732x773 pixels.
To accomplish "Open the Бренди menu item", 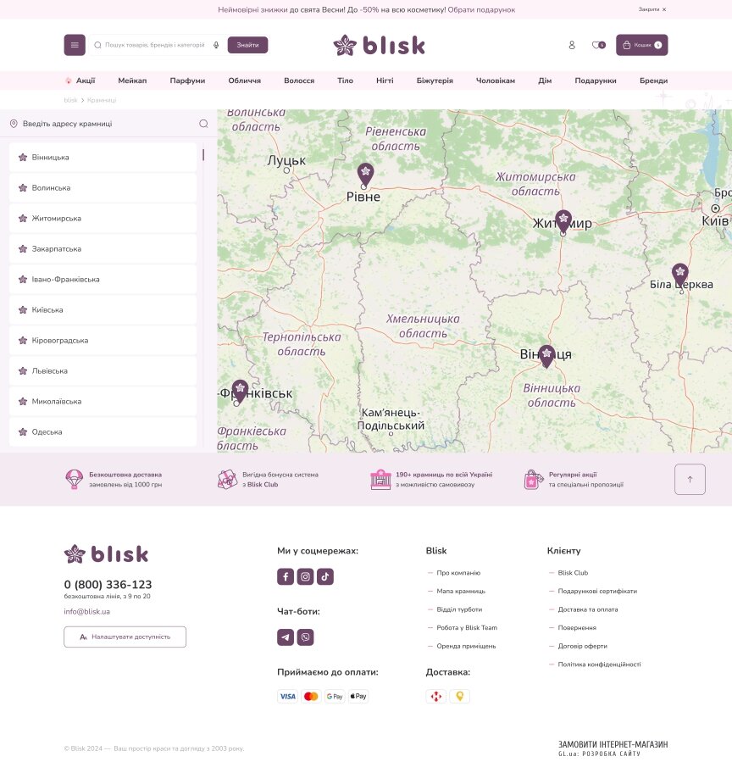I will [653, 81].
